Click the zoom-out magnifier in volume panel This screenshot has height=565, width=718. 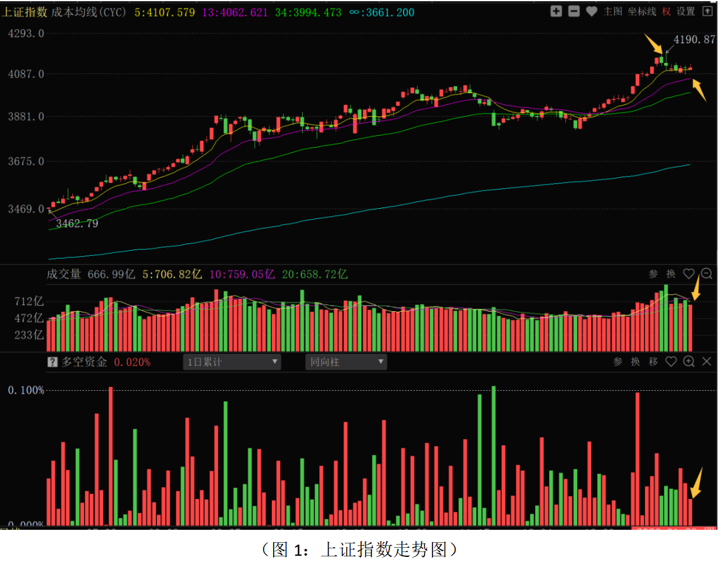[707, 274]
